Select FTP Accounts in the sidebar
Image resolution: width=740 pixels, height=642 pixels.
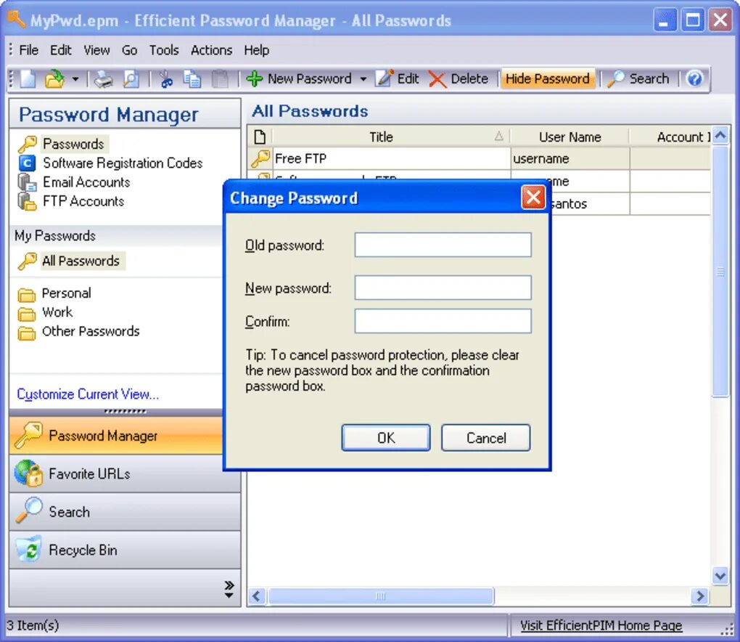83,201
